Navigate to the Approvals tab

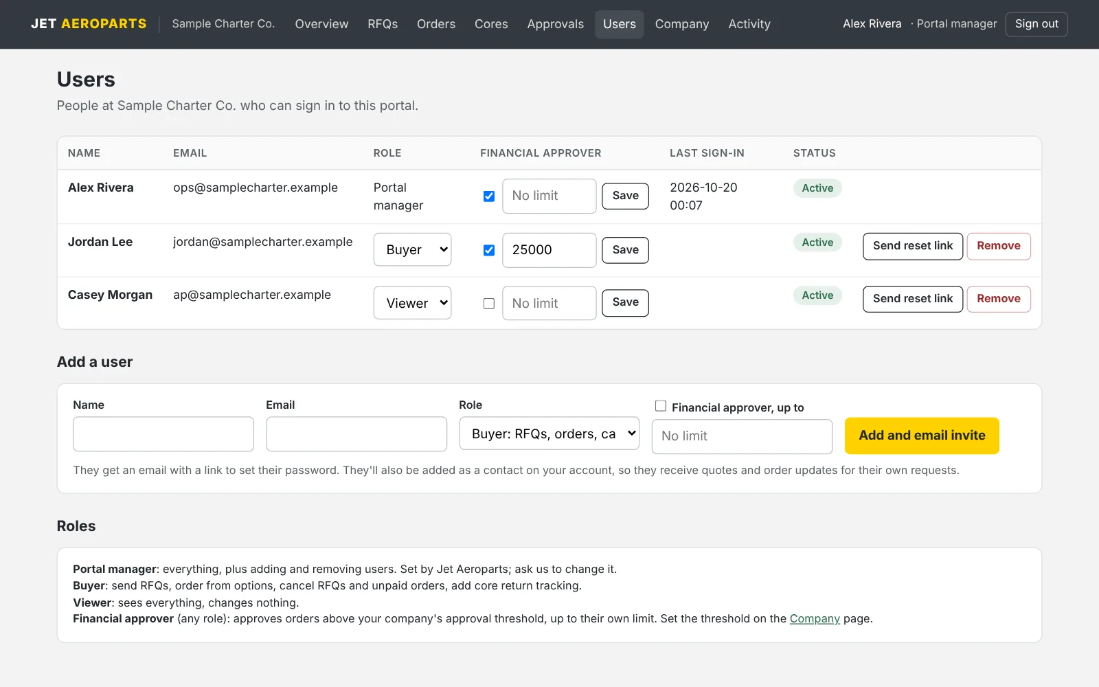tap(556, 24)
